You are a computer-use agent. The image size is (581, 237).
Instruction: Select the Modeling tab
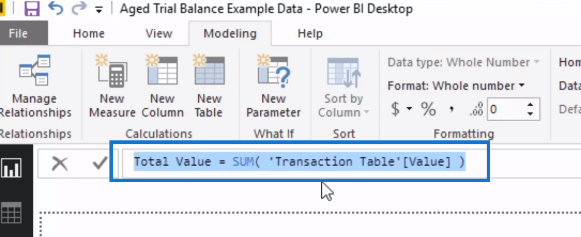pos(230,34)
